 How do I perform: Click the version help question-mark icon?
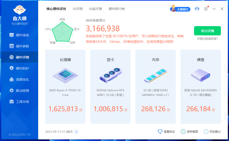(x=76, y=132)
